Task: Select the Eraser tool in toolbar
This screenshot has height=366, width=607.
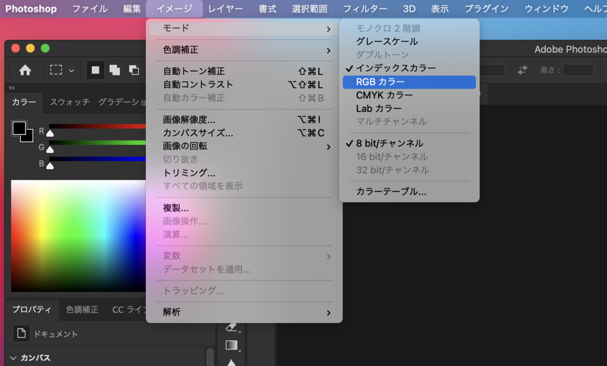Action: point(232,327)
